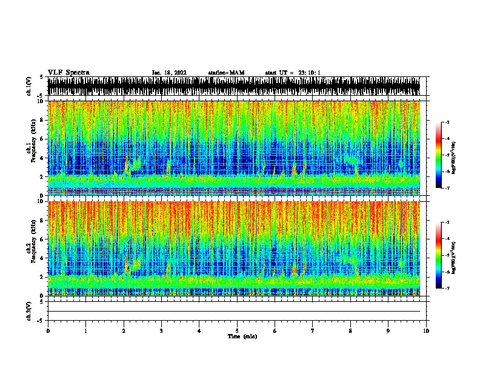This screenshot has width=480, height=371.
Task: Click the ch.1 spectrogram "4" kHz tick label
Action: pos(42,158)
